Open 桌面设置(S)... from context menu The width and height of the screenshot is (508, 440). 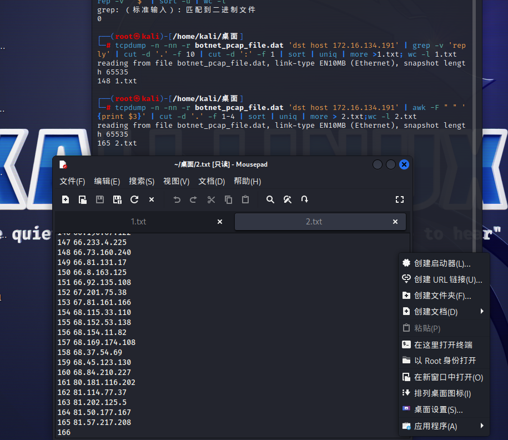tap(444, 409)
